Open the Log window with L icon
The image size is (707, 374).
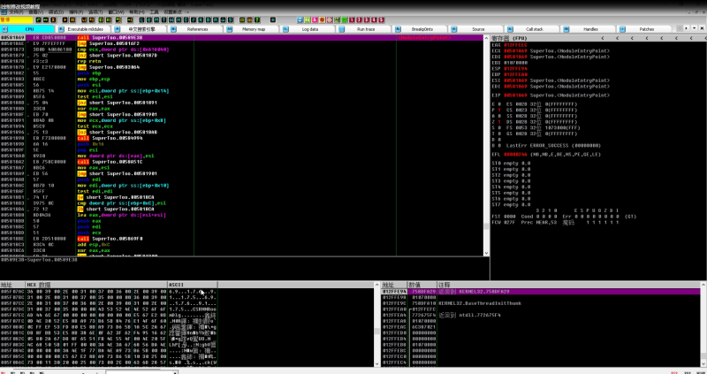[x=141, y=19]
